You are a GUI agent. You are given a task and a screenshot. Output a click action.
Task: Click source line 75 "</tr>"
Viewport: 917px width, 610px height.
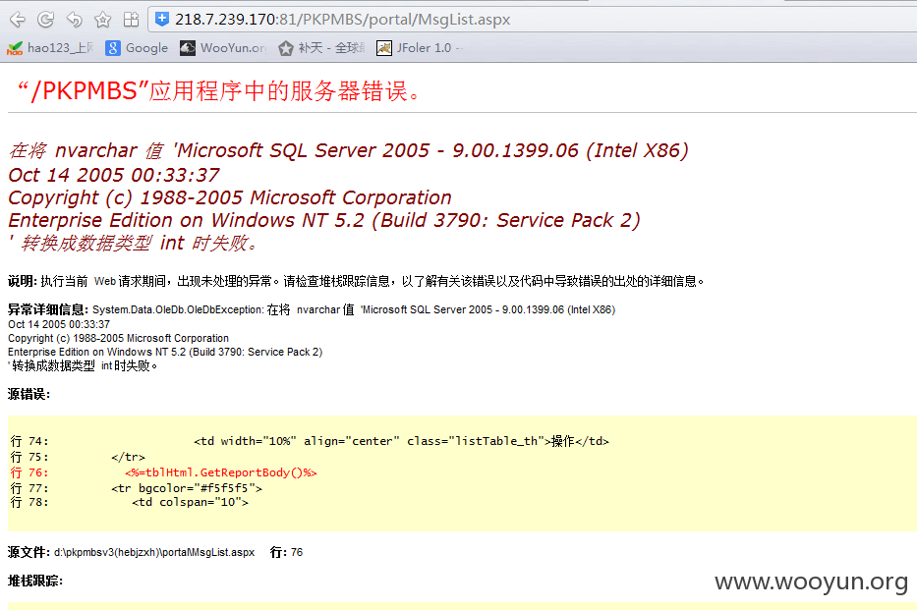pyautogui.click(x=78, y=457)
